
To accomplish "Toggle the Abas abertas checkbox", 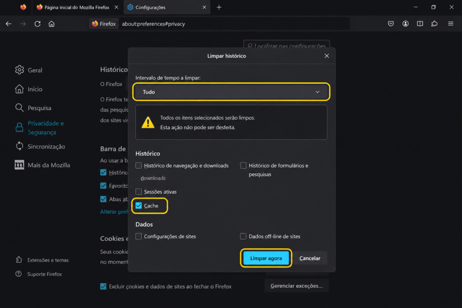I will pyautogui.click(x=103, y=199).
